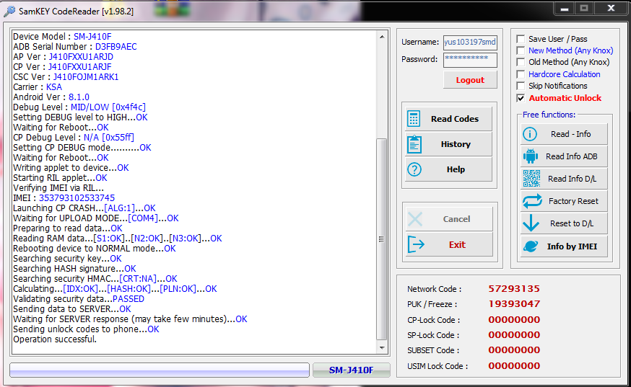Viewport: 631px width, 387px height.
Task: Open History button label
Action: (456, 144)
